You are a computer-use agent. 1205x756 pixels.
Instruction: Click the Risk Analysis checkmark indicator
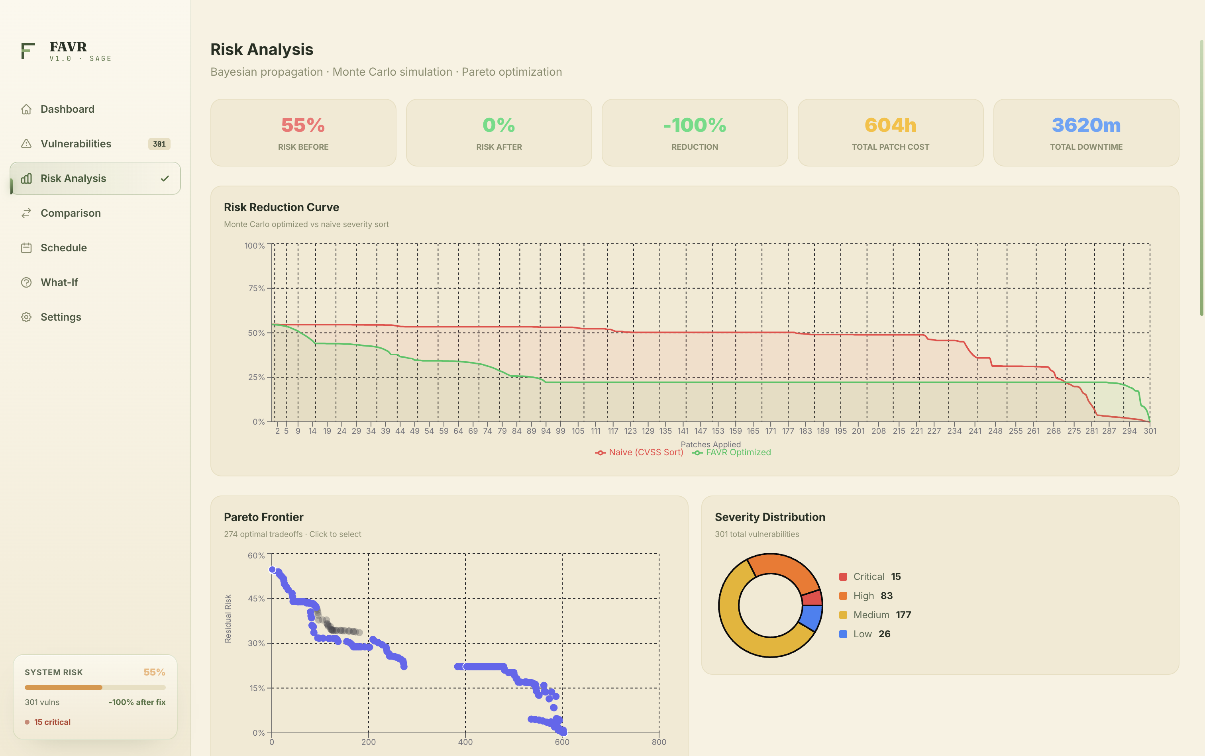coord(165,178)
